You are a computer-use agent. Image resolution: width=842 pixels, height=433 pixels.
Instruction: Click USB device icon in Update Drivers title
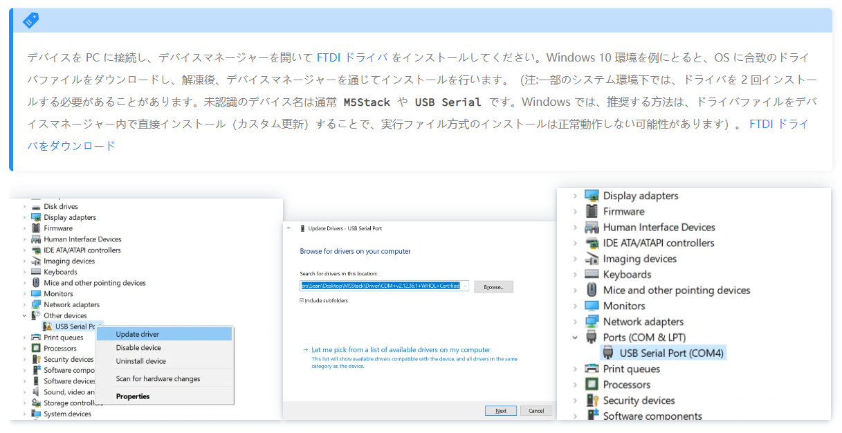tap(303, 228)
